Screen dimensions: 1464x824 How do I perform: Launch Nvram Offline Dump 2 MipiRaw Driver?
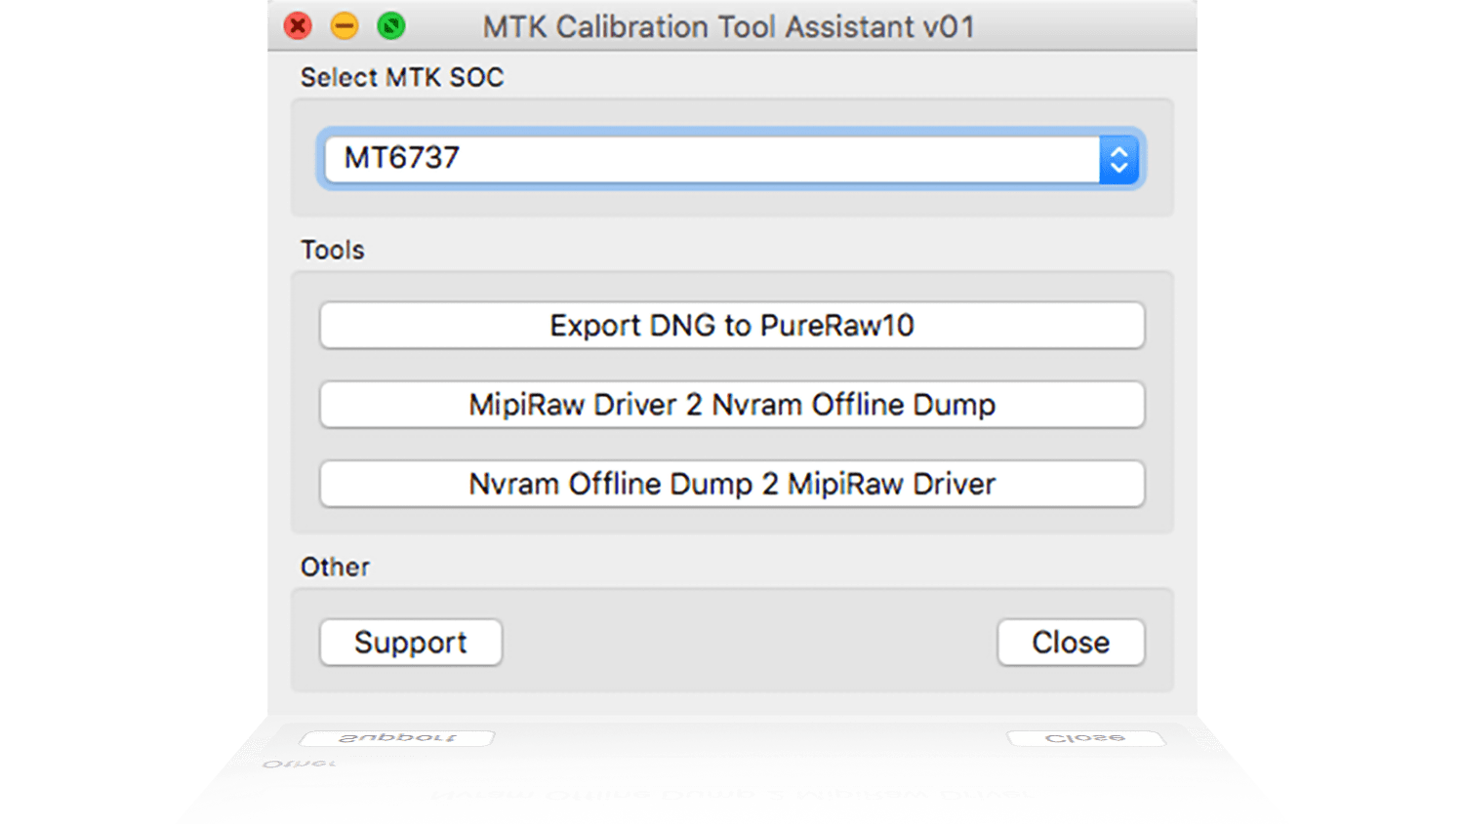731,484
